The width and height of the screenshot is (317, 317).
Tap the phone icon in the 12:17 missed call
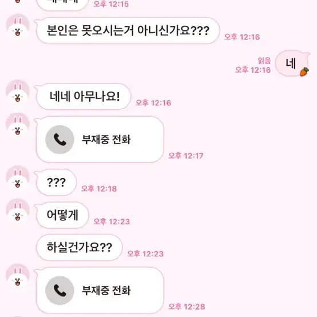(60, 140)
